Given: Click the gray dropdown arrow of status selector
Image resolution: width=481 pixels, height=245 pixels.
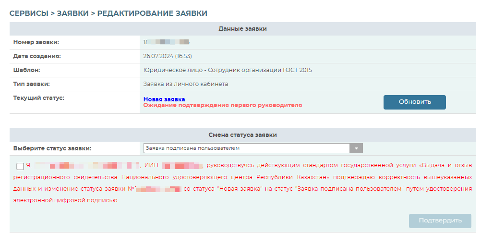Looking at the screenshot, I should [356, 148].
